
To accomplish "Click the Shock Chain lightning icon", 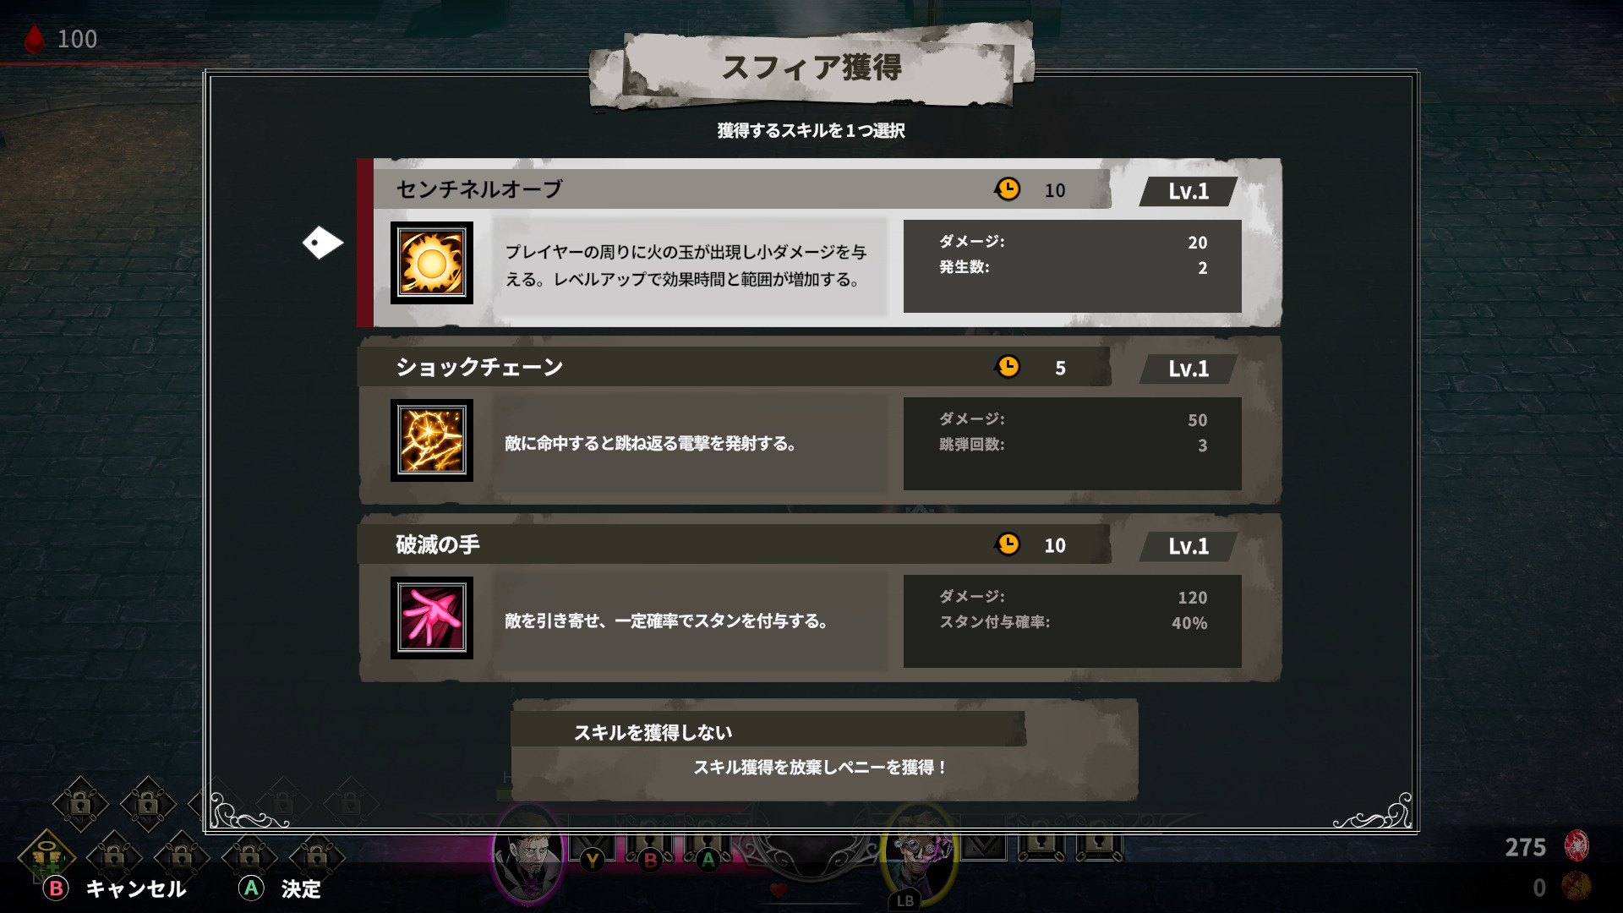I will point(431,440).
